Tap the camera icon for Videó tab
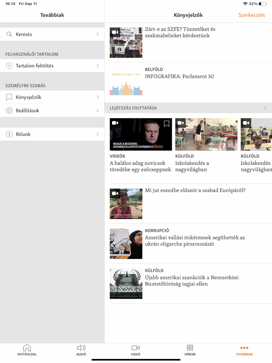Viewport: 272px width, 363px height. [136, 348]
